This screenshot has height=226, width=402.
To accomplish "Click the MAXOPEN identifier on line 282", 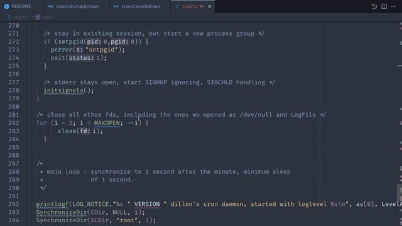I will click(107, 123).
